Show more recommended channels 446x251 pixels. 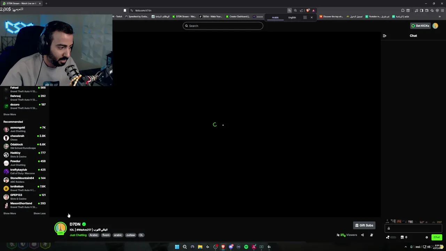click(x=10, y=213)
